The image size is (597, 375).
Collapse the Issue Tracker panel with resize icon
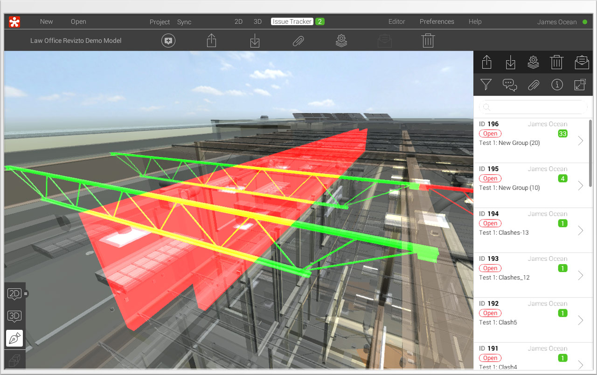[x=580, y=84]
